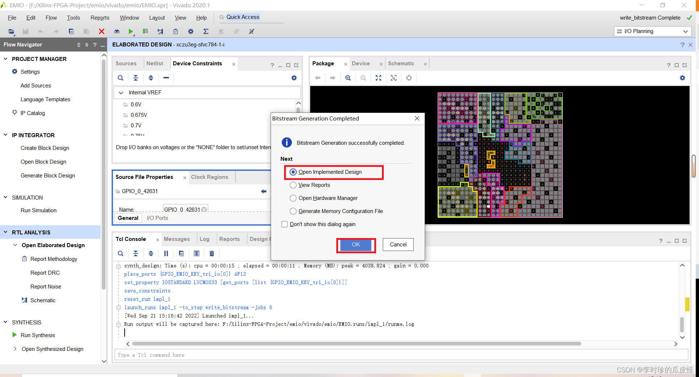Pause output in the Tcl Console
The image size is (699, 377).
pyautogui.click(x=166, y=253)
